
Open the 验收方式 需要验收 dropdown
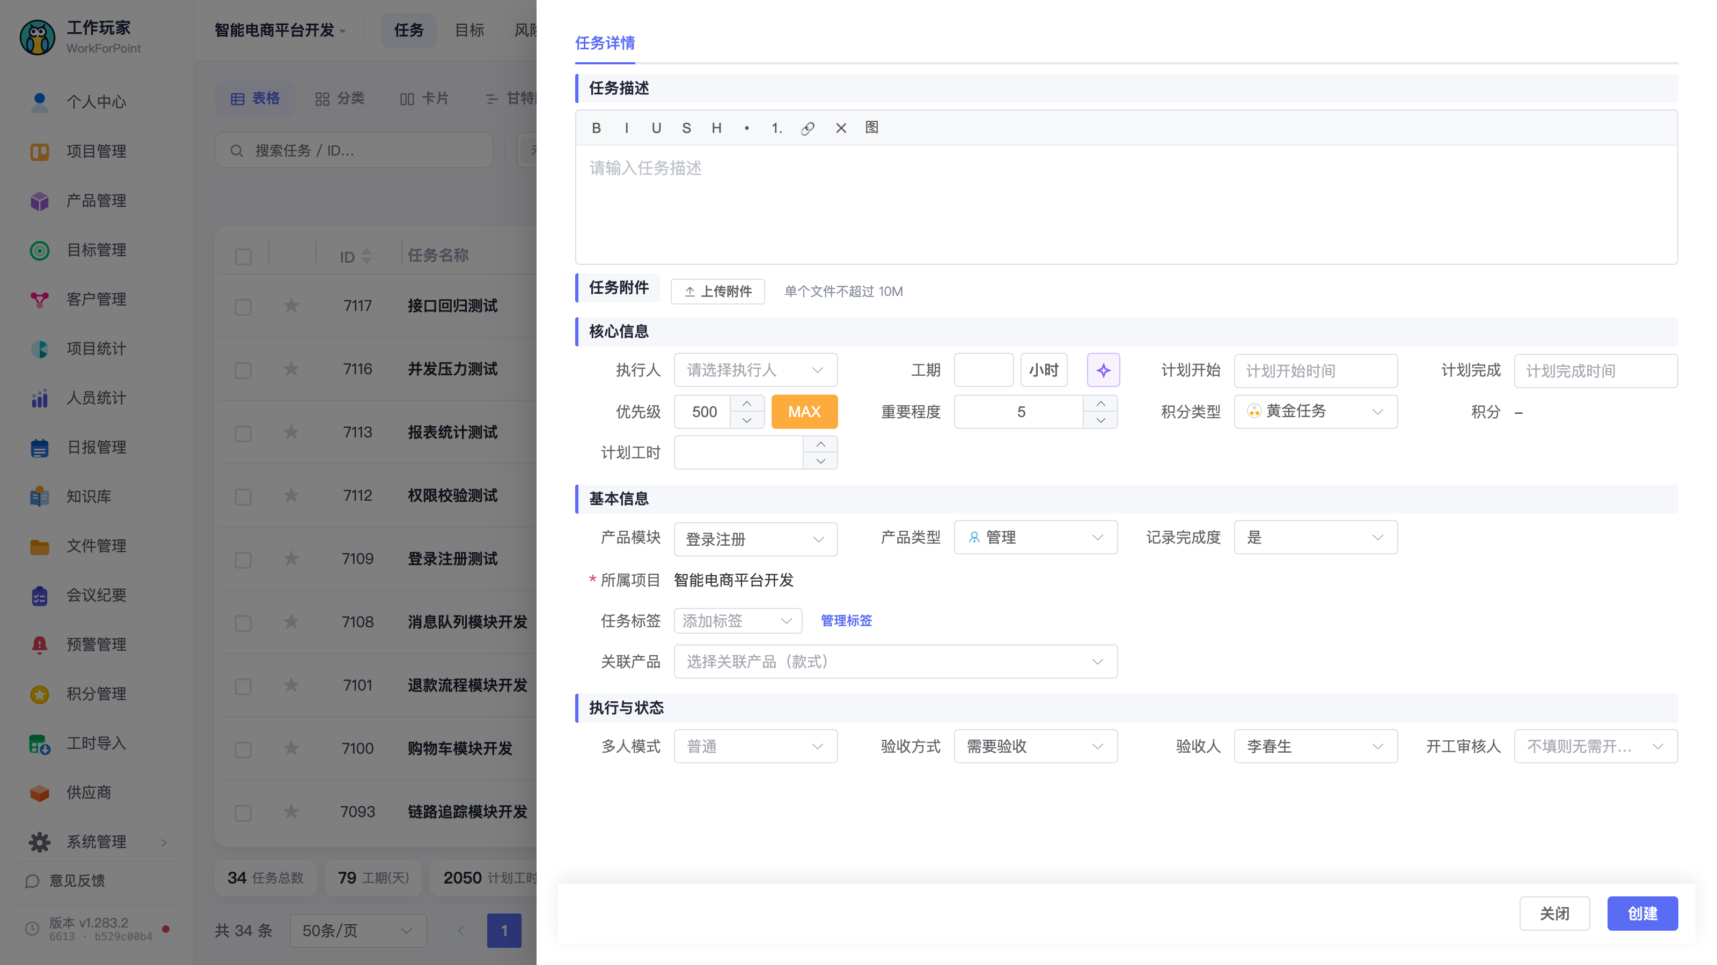1035,746
